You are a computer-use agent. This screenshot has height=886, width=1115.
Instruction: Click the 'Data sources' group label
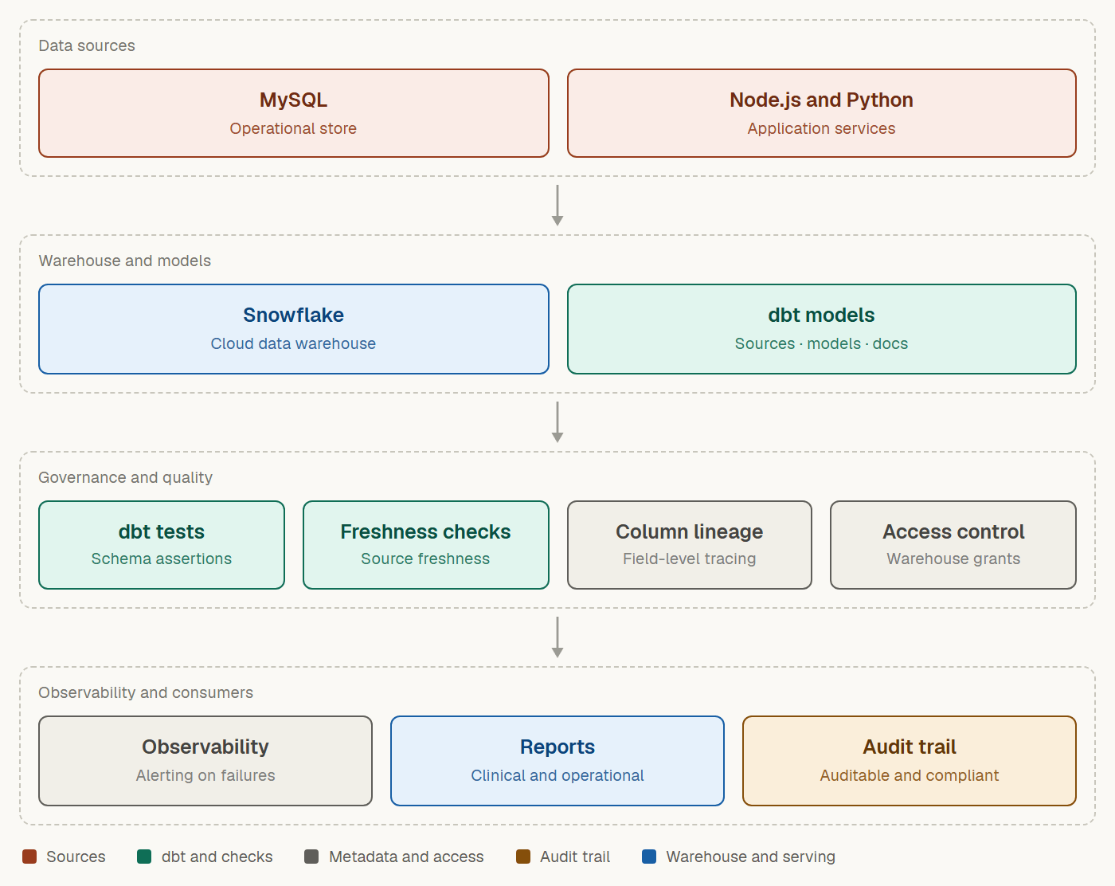point(87,45)
